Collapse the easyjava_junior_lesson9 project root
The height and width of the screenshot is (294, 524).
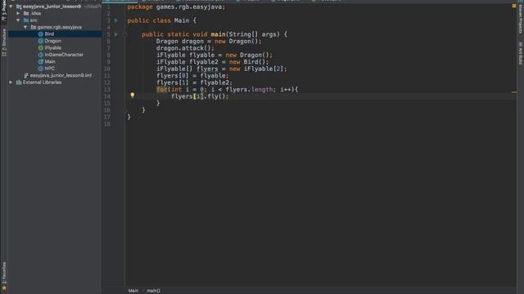tap(11, 7)
